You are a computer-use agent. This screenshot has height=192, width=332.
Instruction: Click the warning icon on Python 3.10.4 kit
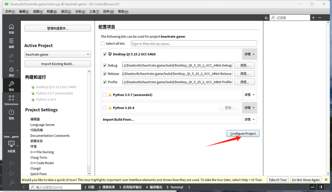pos(110,108)
